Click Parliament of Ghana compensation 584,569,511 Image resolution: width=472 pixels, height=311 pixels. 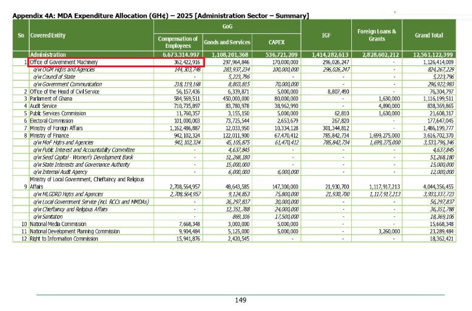pos(187,99)
